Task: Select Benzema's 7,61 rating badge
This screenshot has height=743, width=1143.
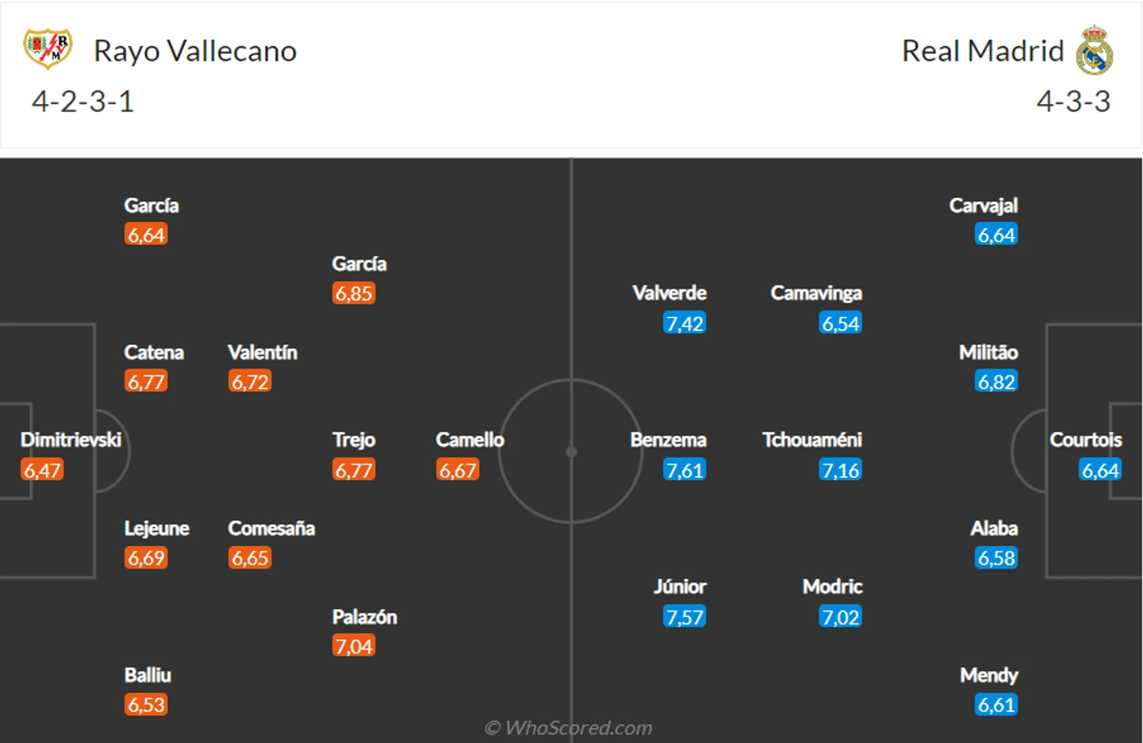Action: pyautogui.click(x=684, y=469)
